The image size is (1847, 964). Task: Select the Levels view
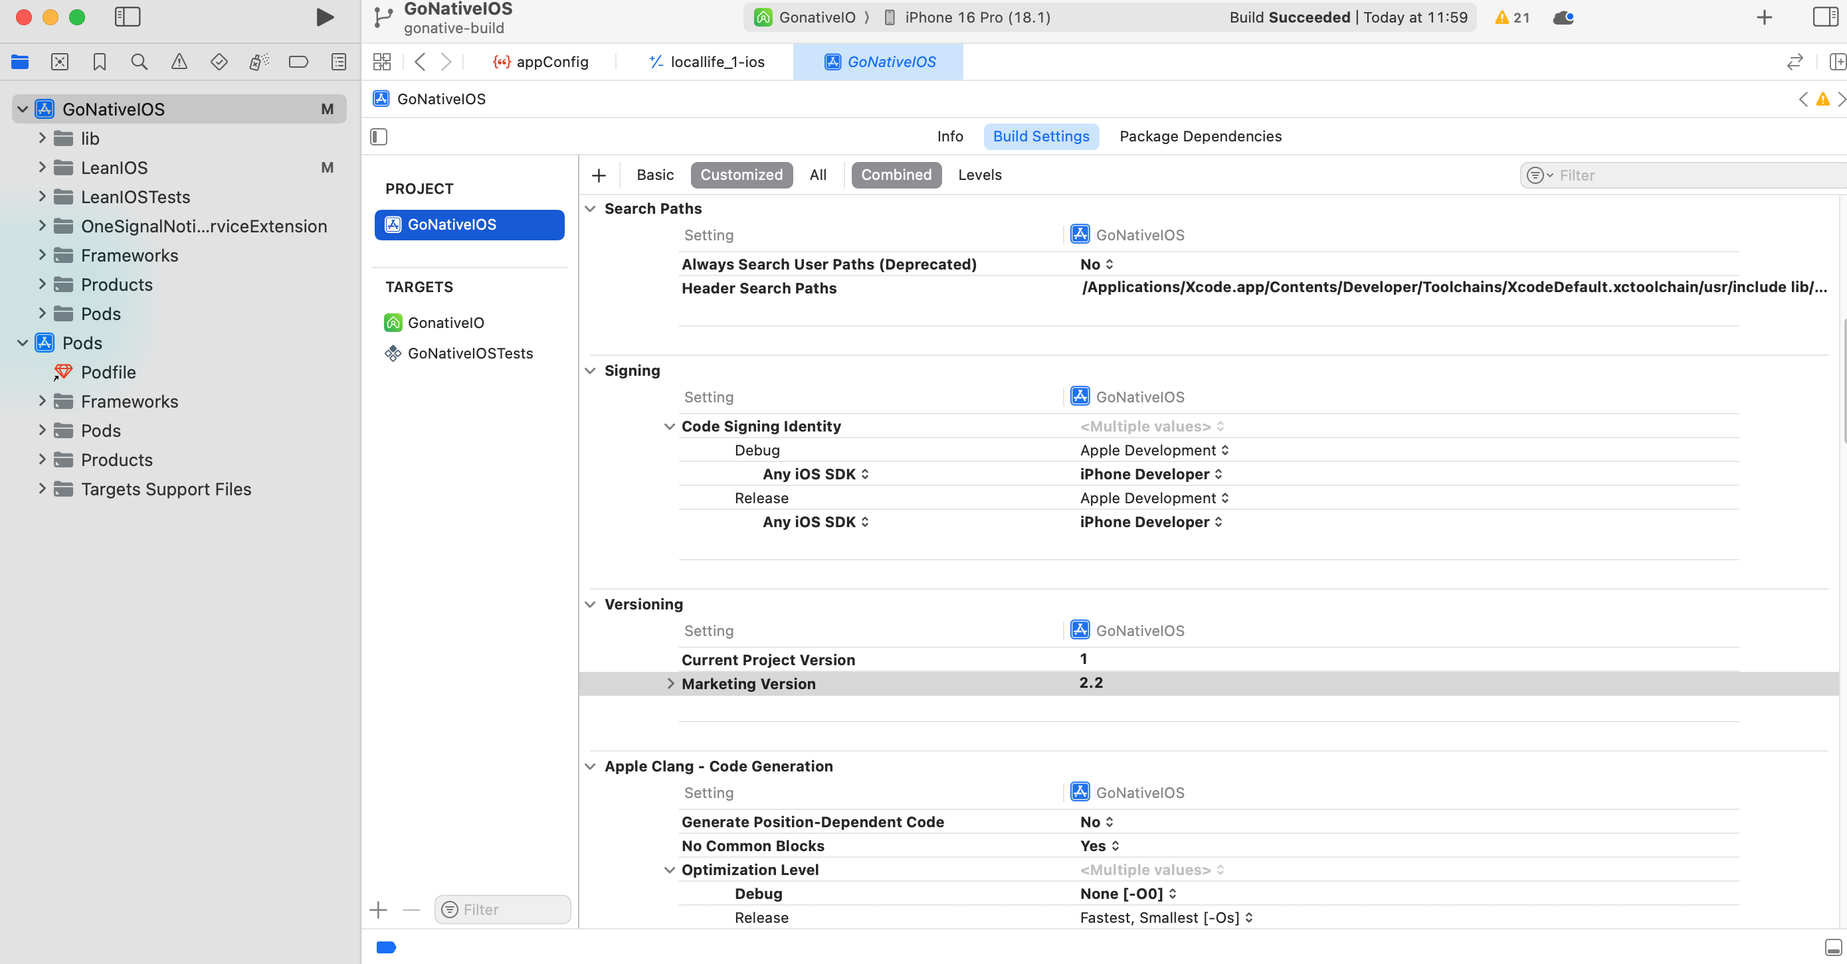point(979,175)
